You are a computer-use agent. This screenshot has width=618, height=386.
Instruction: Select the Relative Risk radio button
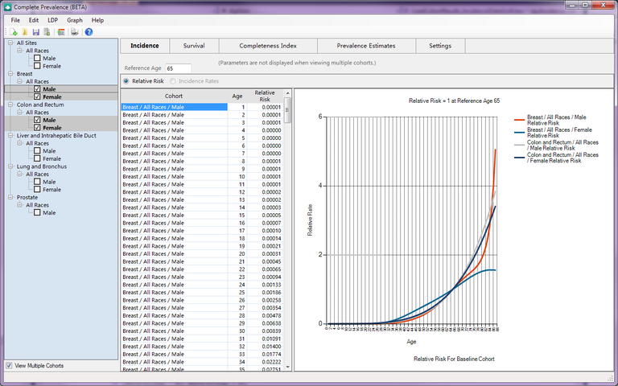(126, 81)
